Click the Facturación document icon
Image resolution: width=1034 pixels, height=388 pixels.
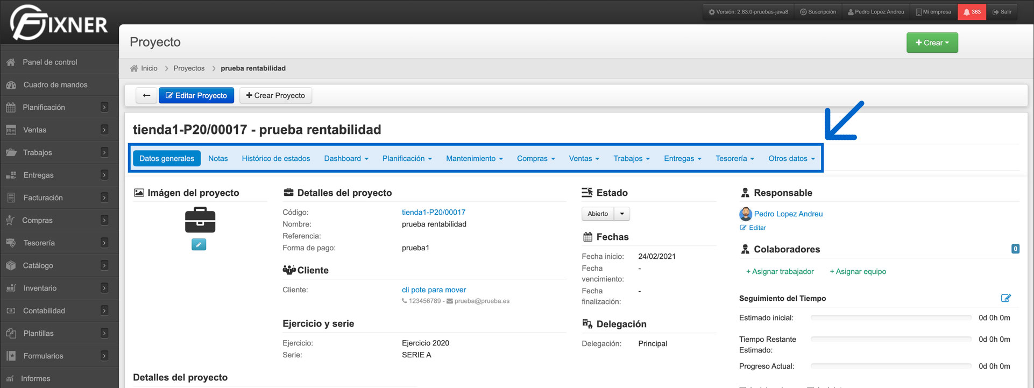tap(11, 198)
